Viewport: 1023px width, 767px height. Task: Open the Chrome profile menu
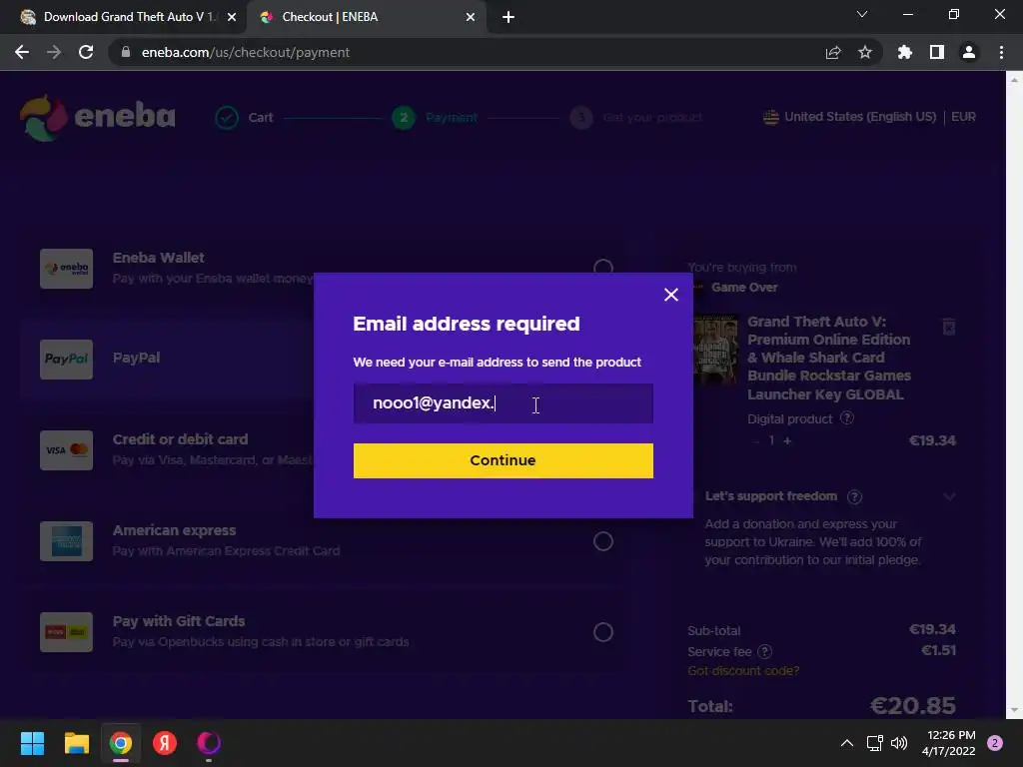click(969, 52)
